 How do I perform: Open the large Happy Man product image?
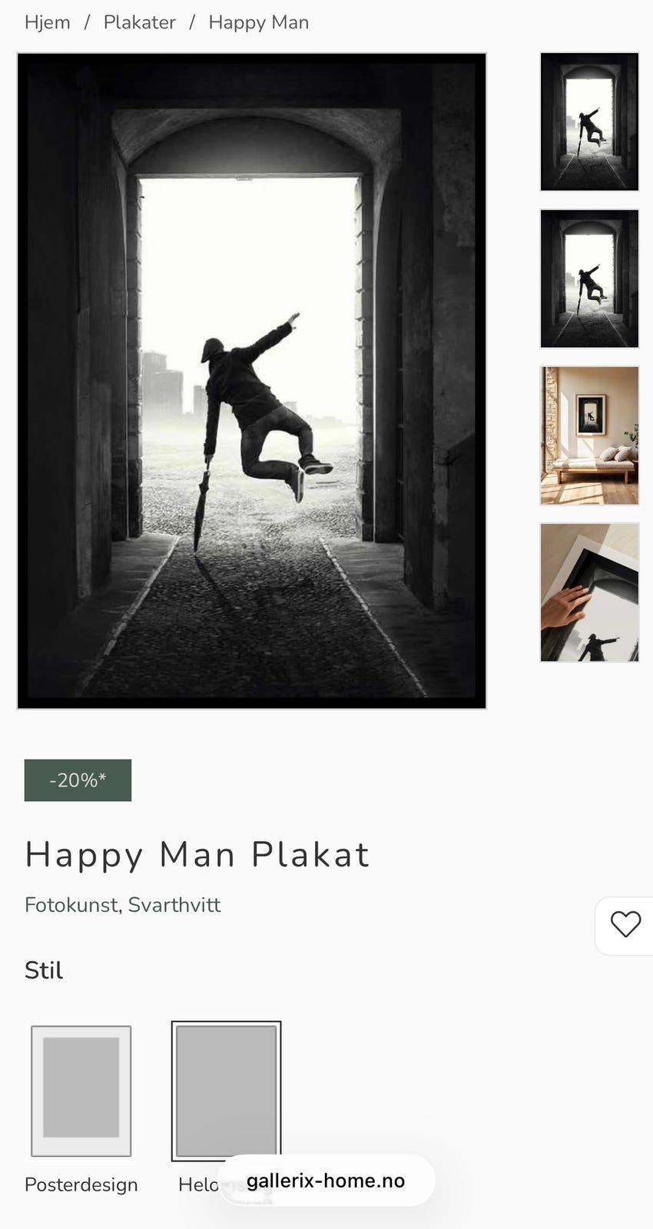[x=252, y=381]
